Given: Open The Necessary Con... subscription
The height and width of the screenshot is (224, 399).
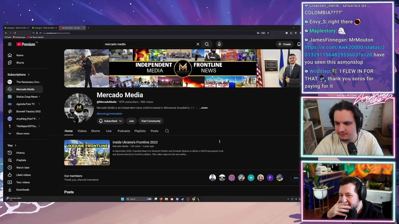Looking at the screenshot, I should pyautogui.click(x=24, y=82).
